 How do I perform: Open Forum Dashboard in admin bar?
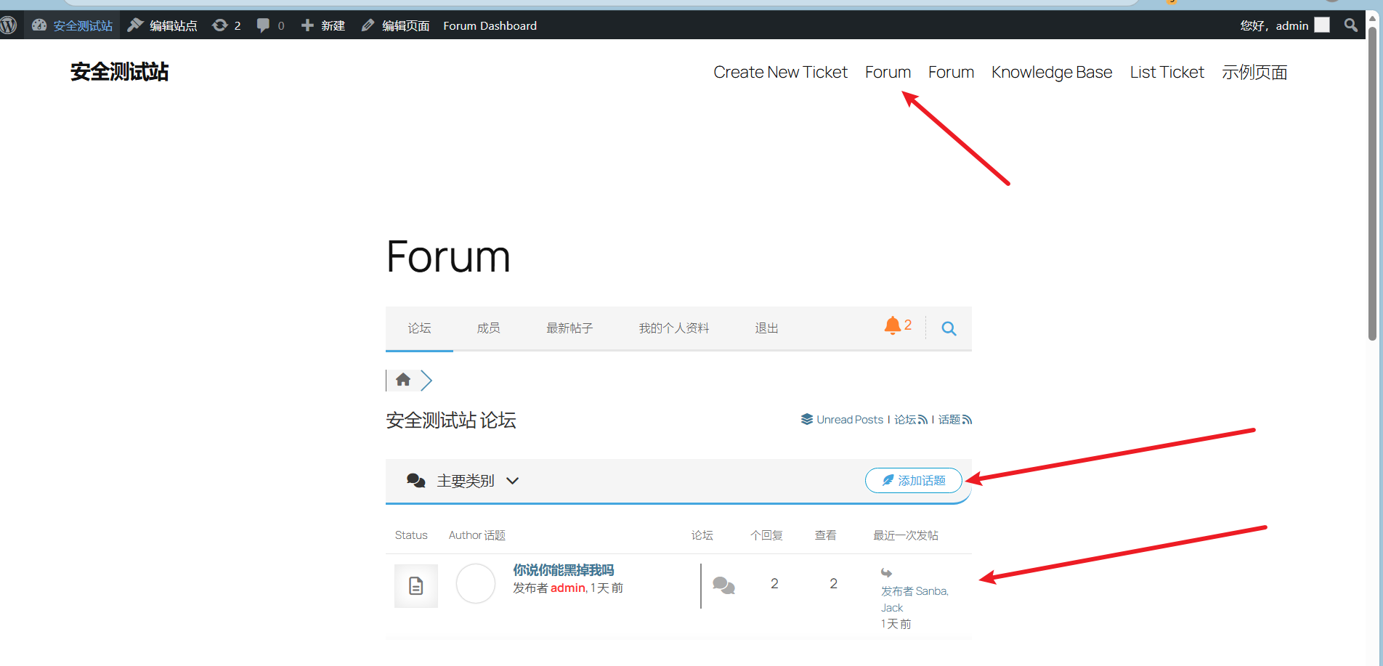click(x=490, y=25)
